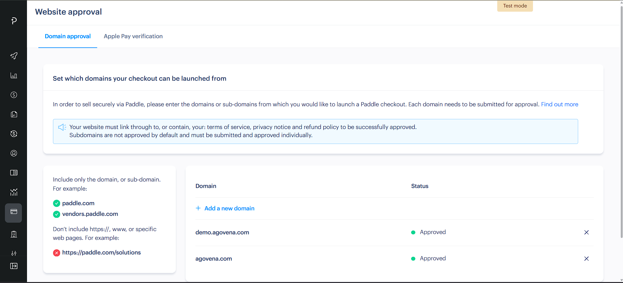The height and width of the screenshot is (283, 623).
Task: Open the building business account icon
Action: click(14, 234)
